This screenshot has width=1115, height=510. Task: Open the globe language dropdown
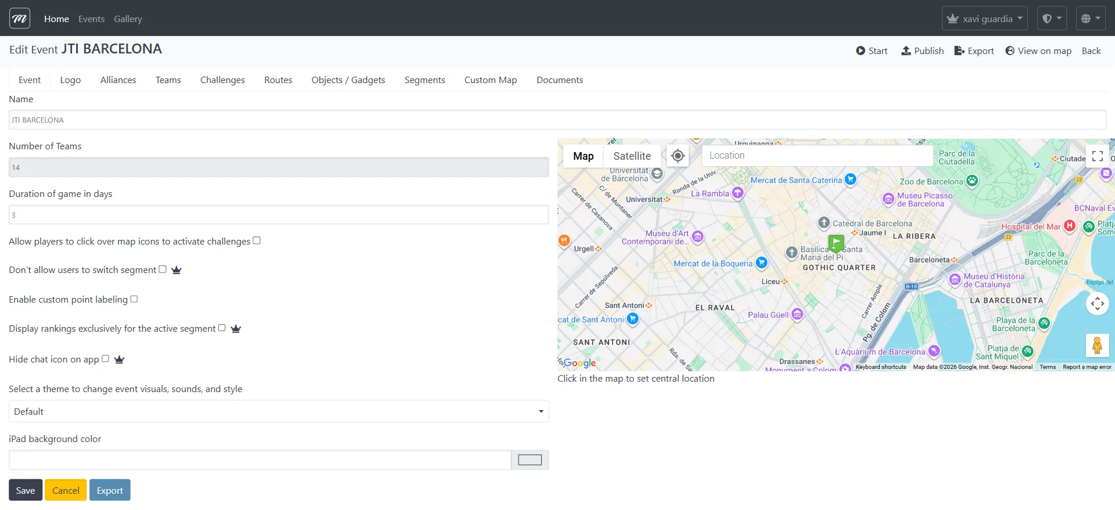click(1090, 19)
